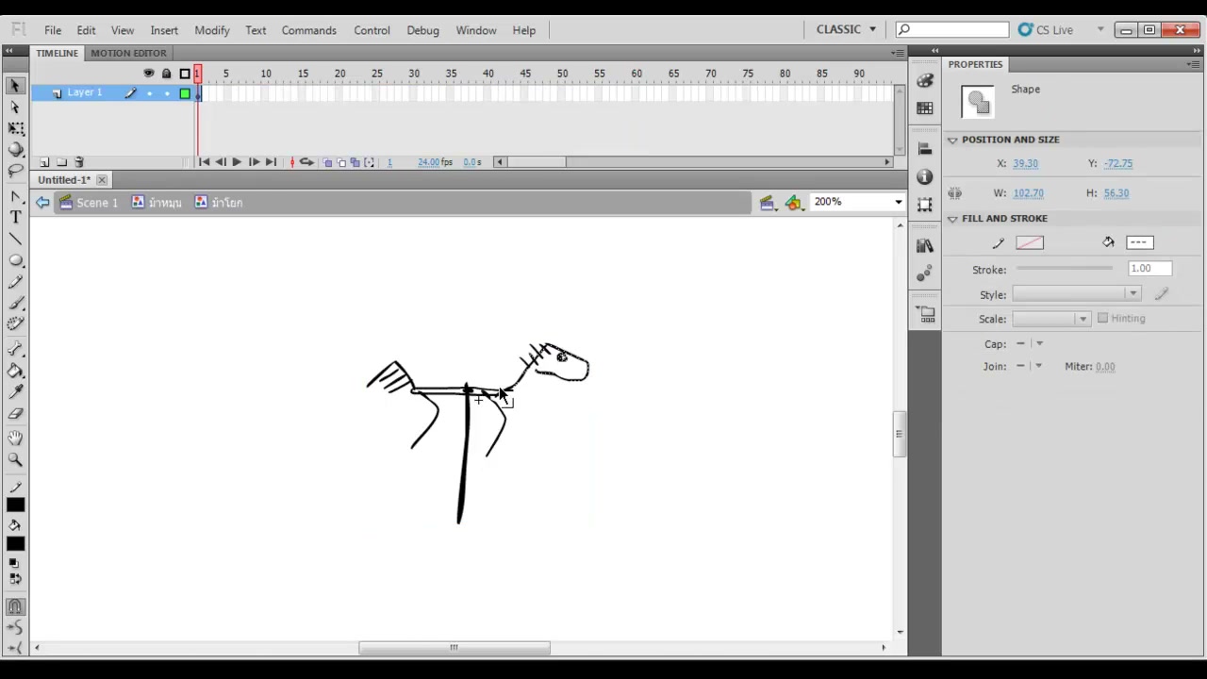Screen dimensions: 1207x679
Task: Toggle Layer 1 outline color square
Action: [x=185, y=93]
